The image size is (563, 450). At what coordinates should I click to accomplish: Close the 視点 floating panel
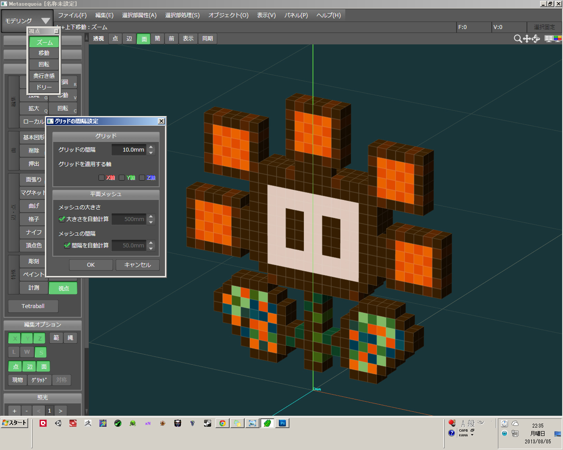coord(56,31)
